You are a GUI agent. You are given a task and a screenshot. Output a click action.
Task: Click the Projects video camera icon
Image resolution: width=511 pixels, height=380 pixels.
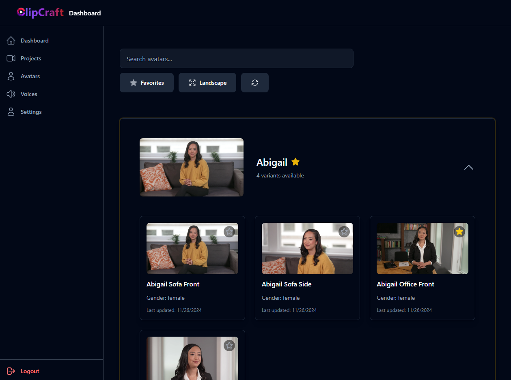pos(11,58)
